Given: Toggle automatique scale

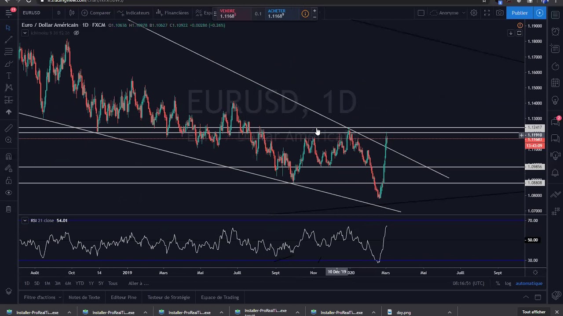Looking at the screenshot, I should [x=529, y=284].
